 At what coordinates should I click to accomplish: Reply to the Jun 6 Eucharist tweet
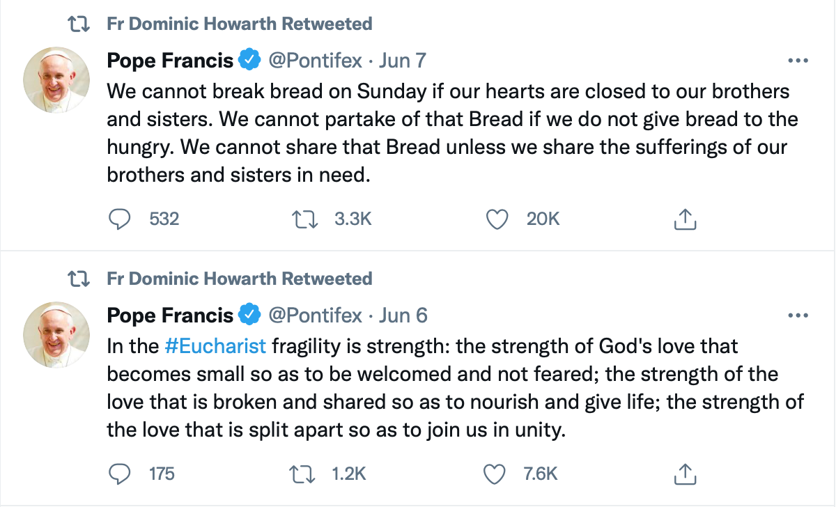(x=121, y=474)
